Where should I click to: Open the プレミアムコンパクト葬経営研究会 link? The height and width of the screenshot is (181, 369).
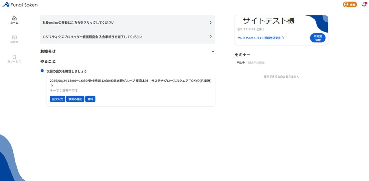260,38
